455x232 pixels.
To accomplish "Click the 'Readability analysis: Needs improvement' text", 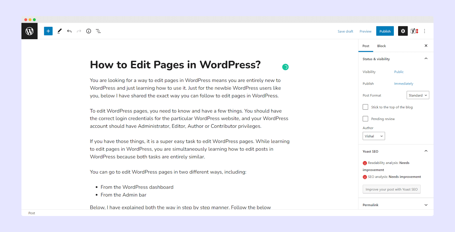I will tap(386, 166).
